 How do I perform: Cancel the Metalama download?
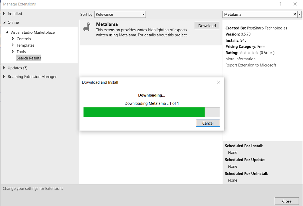[x=208, y=123]
